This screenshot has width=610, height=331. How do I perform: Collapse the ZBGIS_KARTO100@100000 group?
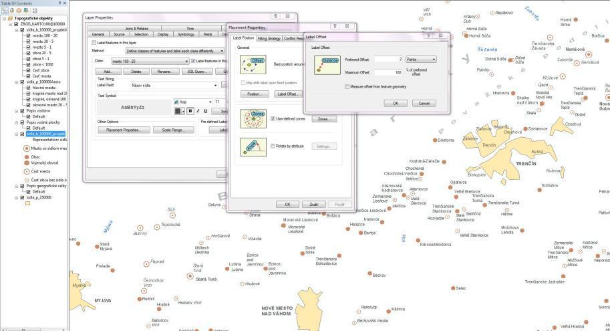pyautogui.click(x=11, y=24)
